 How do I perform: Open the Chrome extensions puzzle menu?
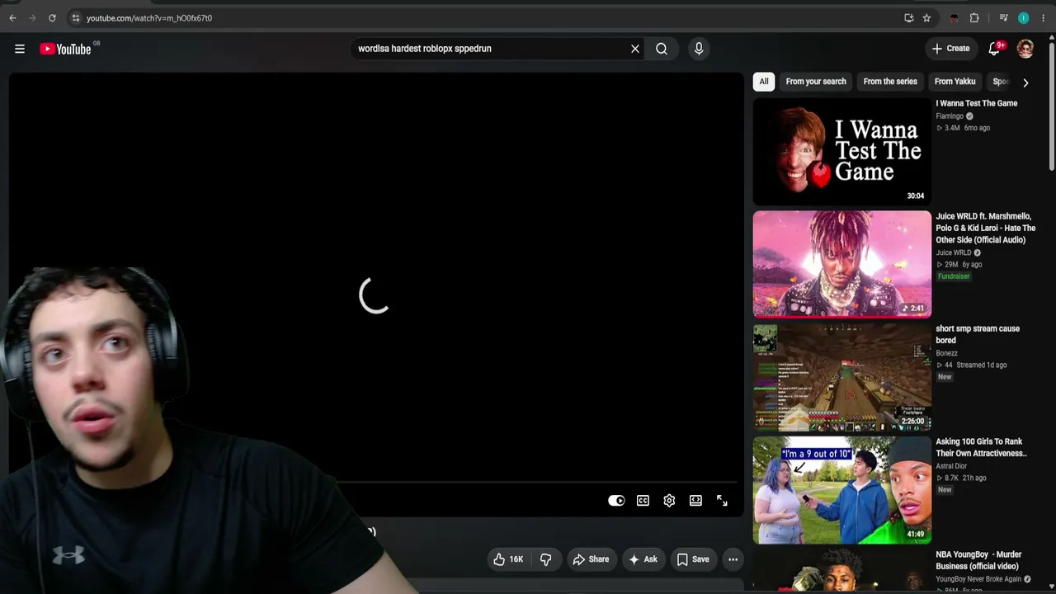pyautogui.click(x=974, y=18)
